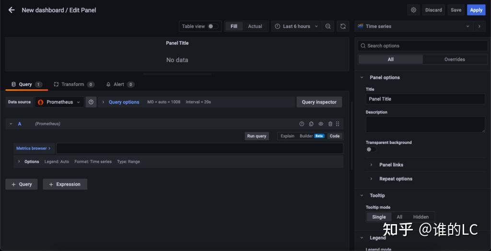This screenshot has height=251, width=491.
Task: Open the Last 6 hours time picker
Action: click(x=296, y=26)
